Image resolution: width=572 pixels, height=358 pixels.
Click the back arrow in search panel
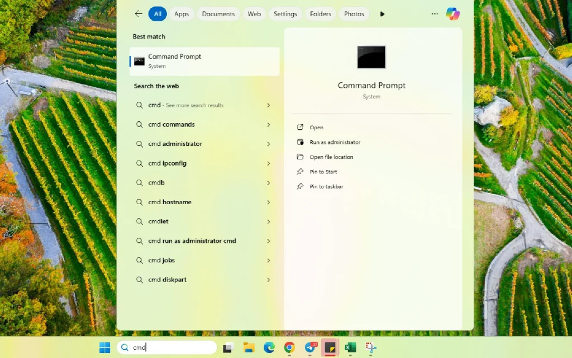point(139,14)
